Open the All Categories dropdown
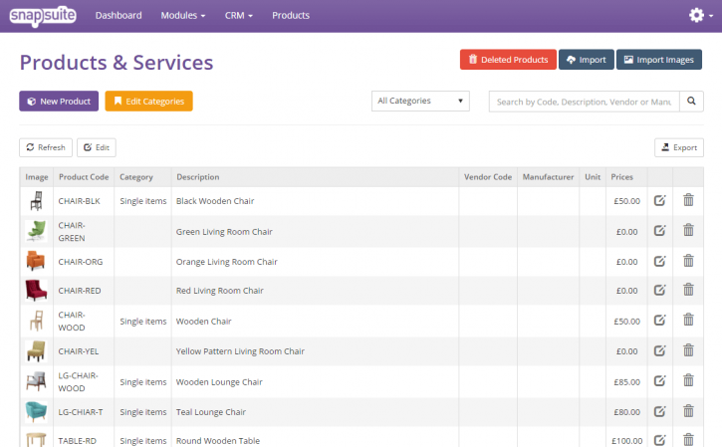The image size is (722, 447). [420, 101]
